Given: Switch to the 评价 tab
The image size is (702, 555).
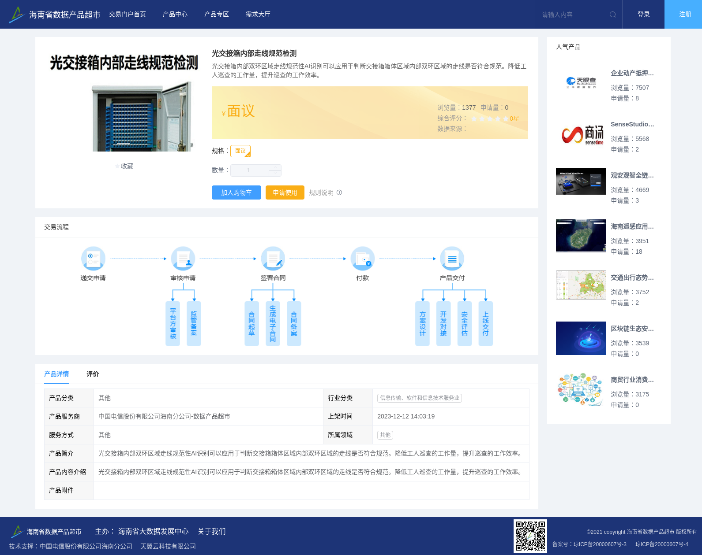Looking at the screenshot, I should (x=93, y=374).
